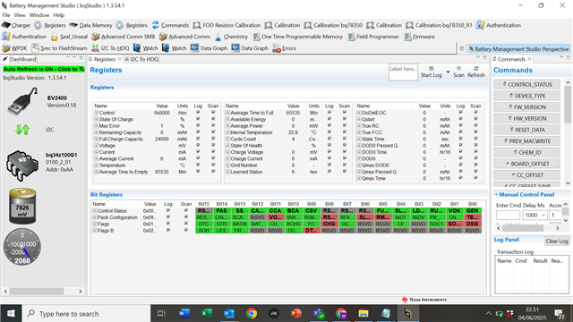573x322 pixels.
Task: Open the Delay Ms 1000 dropdown
Action: pos(543,215)
